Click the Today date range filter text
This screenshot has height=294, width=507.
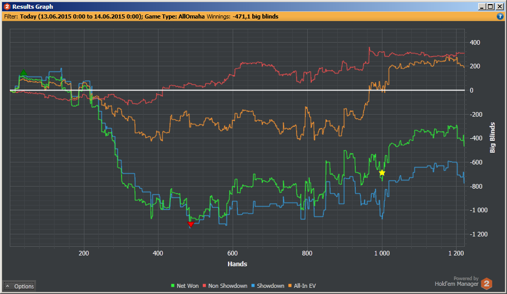point(81,16)
